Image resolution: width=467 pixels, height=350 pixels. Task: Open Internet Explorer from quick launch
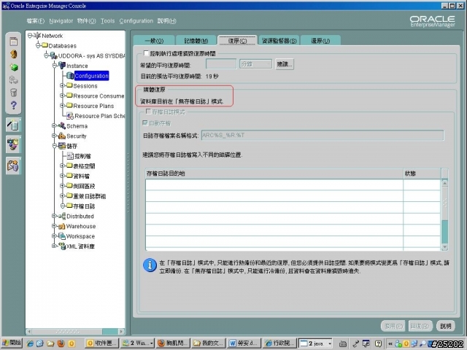tap(30, 343)
